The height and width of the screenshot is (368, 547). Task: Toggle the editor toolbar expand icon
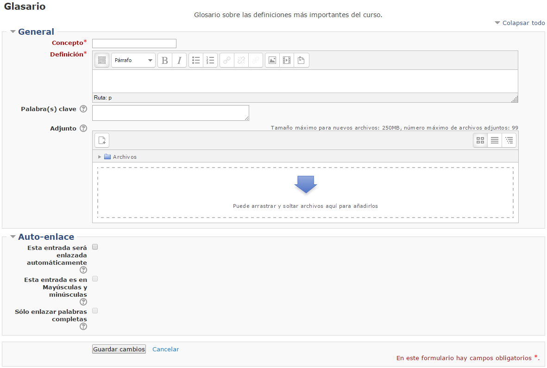click(102, 60)
